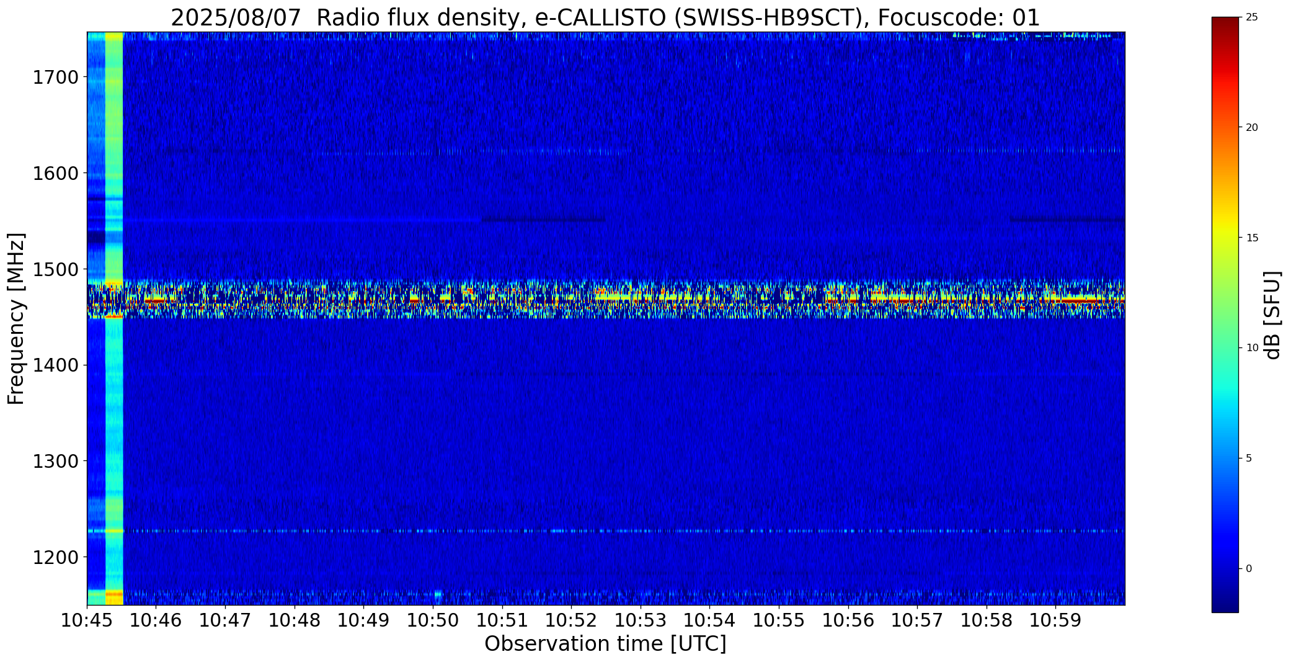Click the colorbar tick value 25

tap(1251, 17)
